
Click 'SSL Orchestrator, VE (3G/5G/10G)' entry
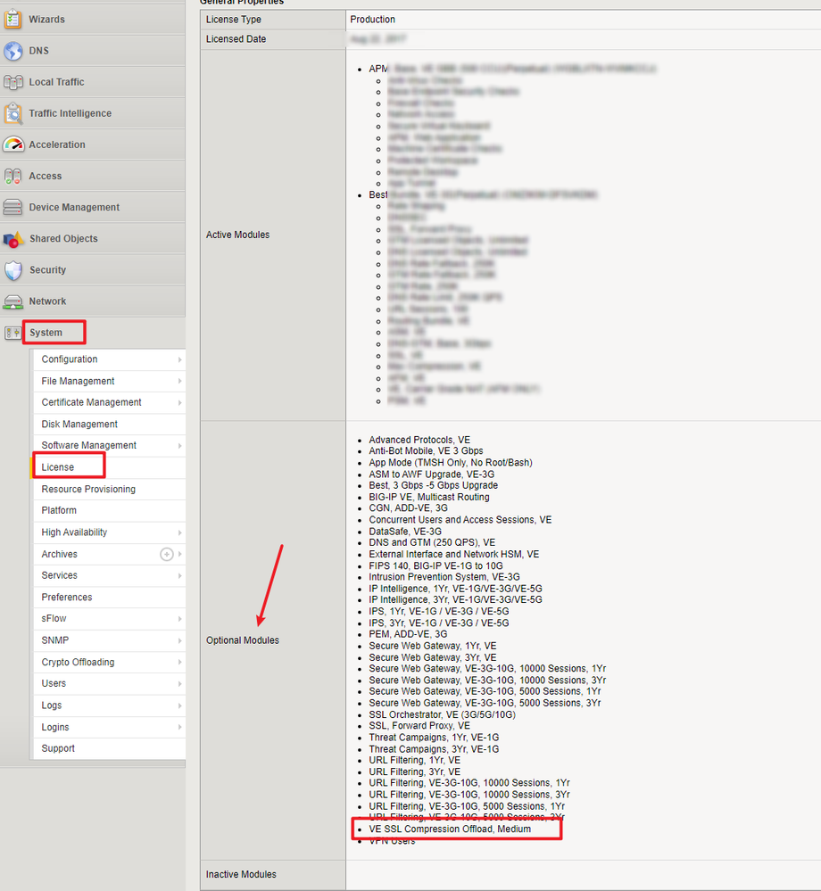click(x=442, y=714)
